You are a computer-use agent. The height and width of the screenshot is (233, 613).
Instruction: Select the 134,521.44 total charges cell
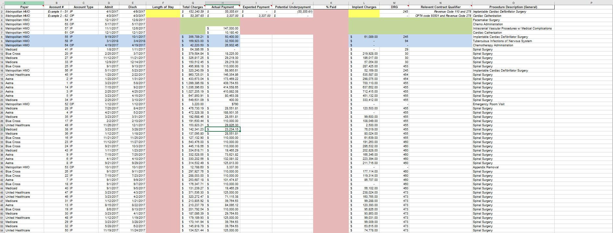[193, 230]
